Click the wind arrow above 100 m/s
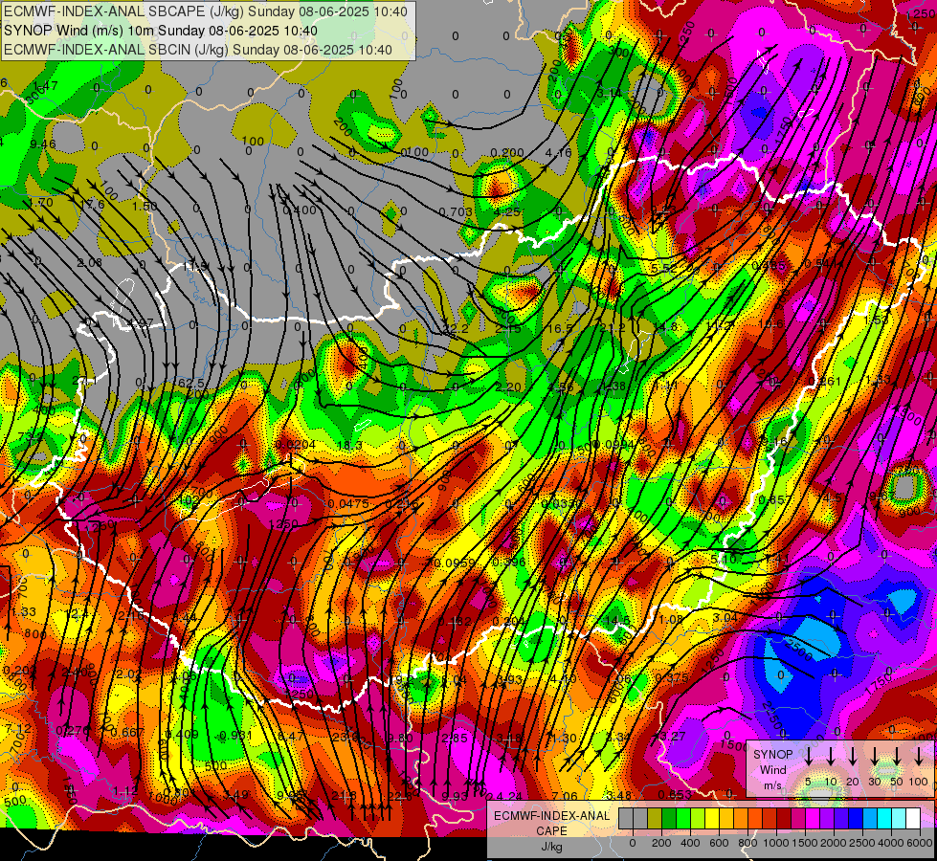 click(x=919, y=757)
